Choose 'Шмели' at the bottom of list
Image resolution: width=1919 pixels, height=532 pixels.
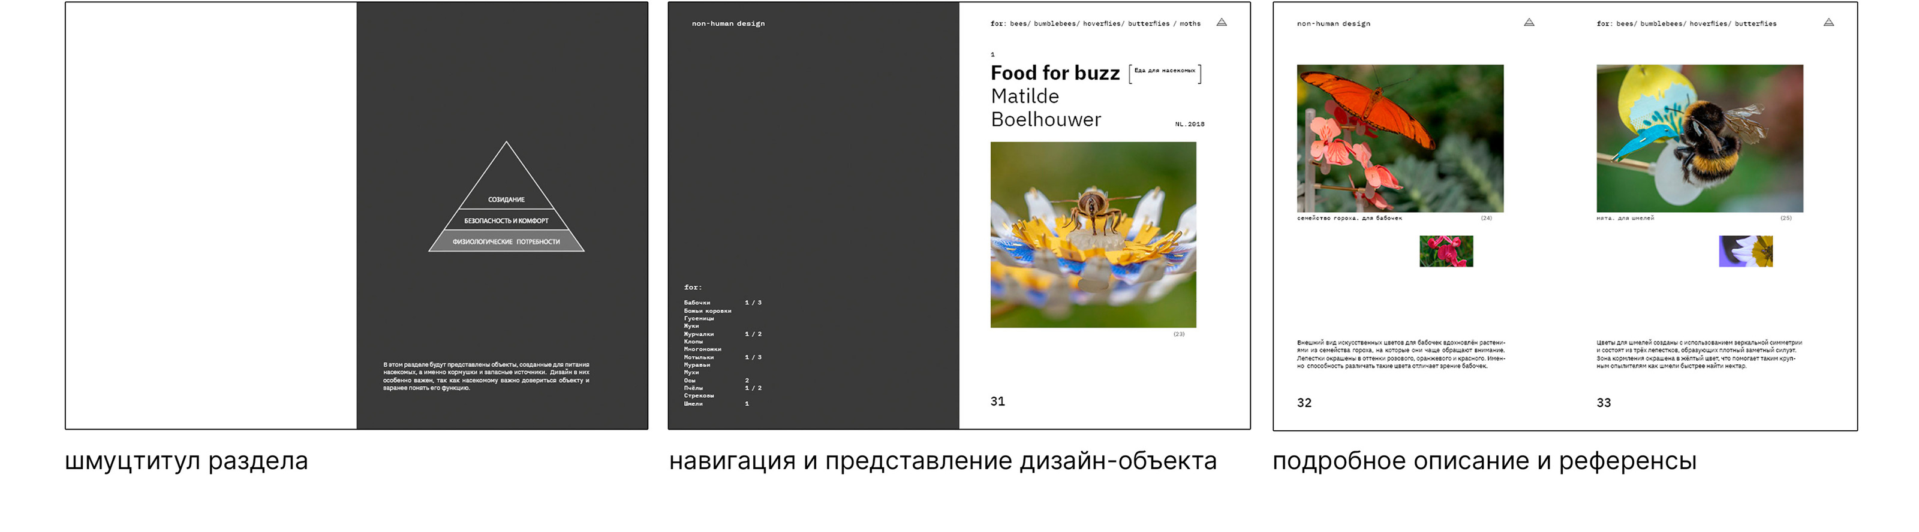[x=693, y=404]
